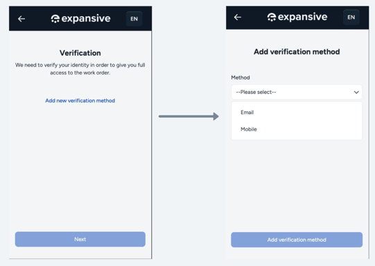
Task: Click expansive logo on Add verification method screen
Action: point(297,17)
